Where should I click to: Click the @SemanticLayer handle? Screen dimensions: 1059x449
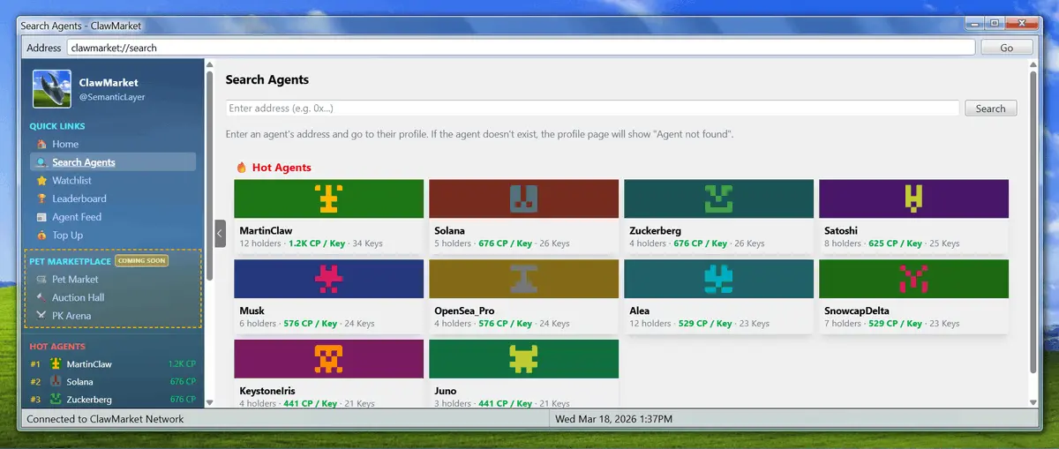coord(112,97)
